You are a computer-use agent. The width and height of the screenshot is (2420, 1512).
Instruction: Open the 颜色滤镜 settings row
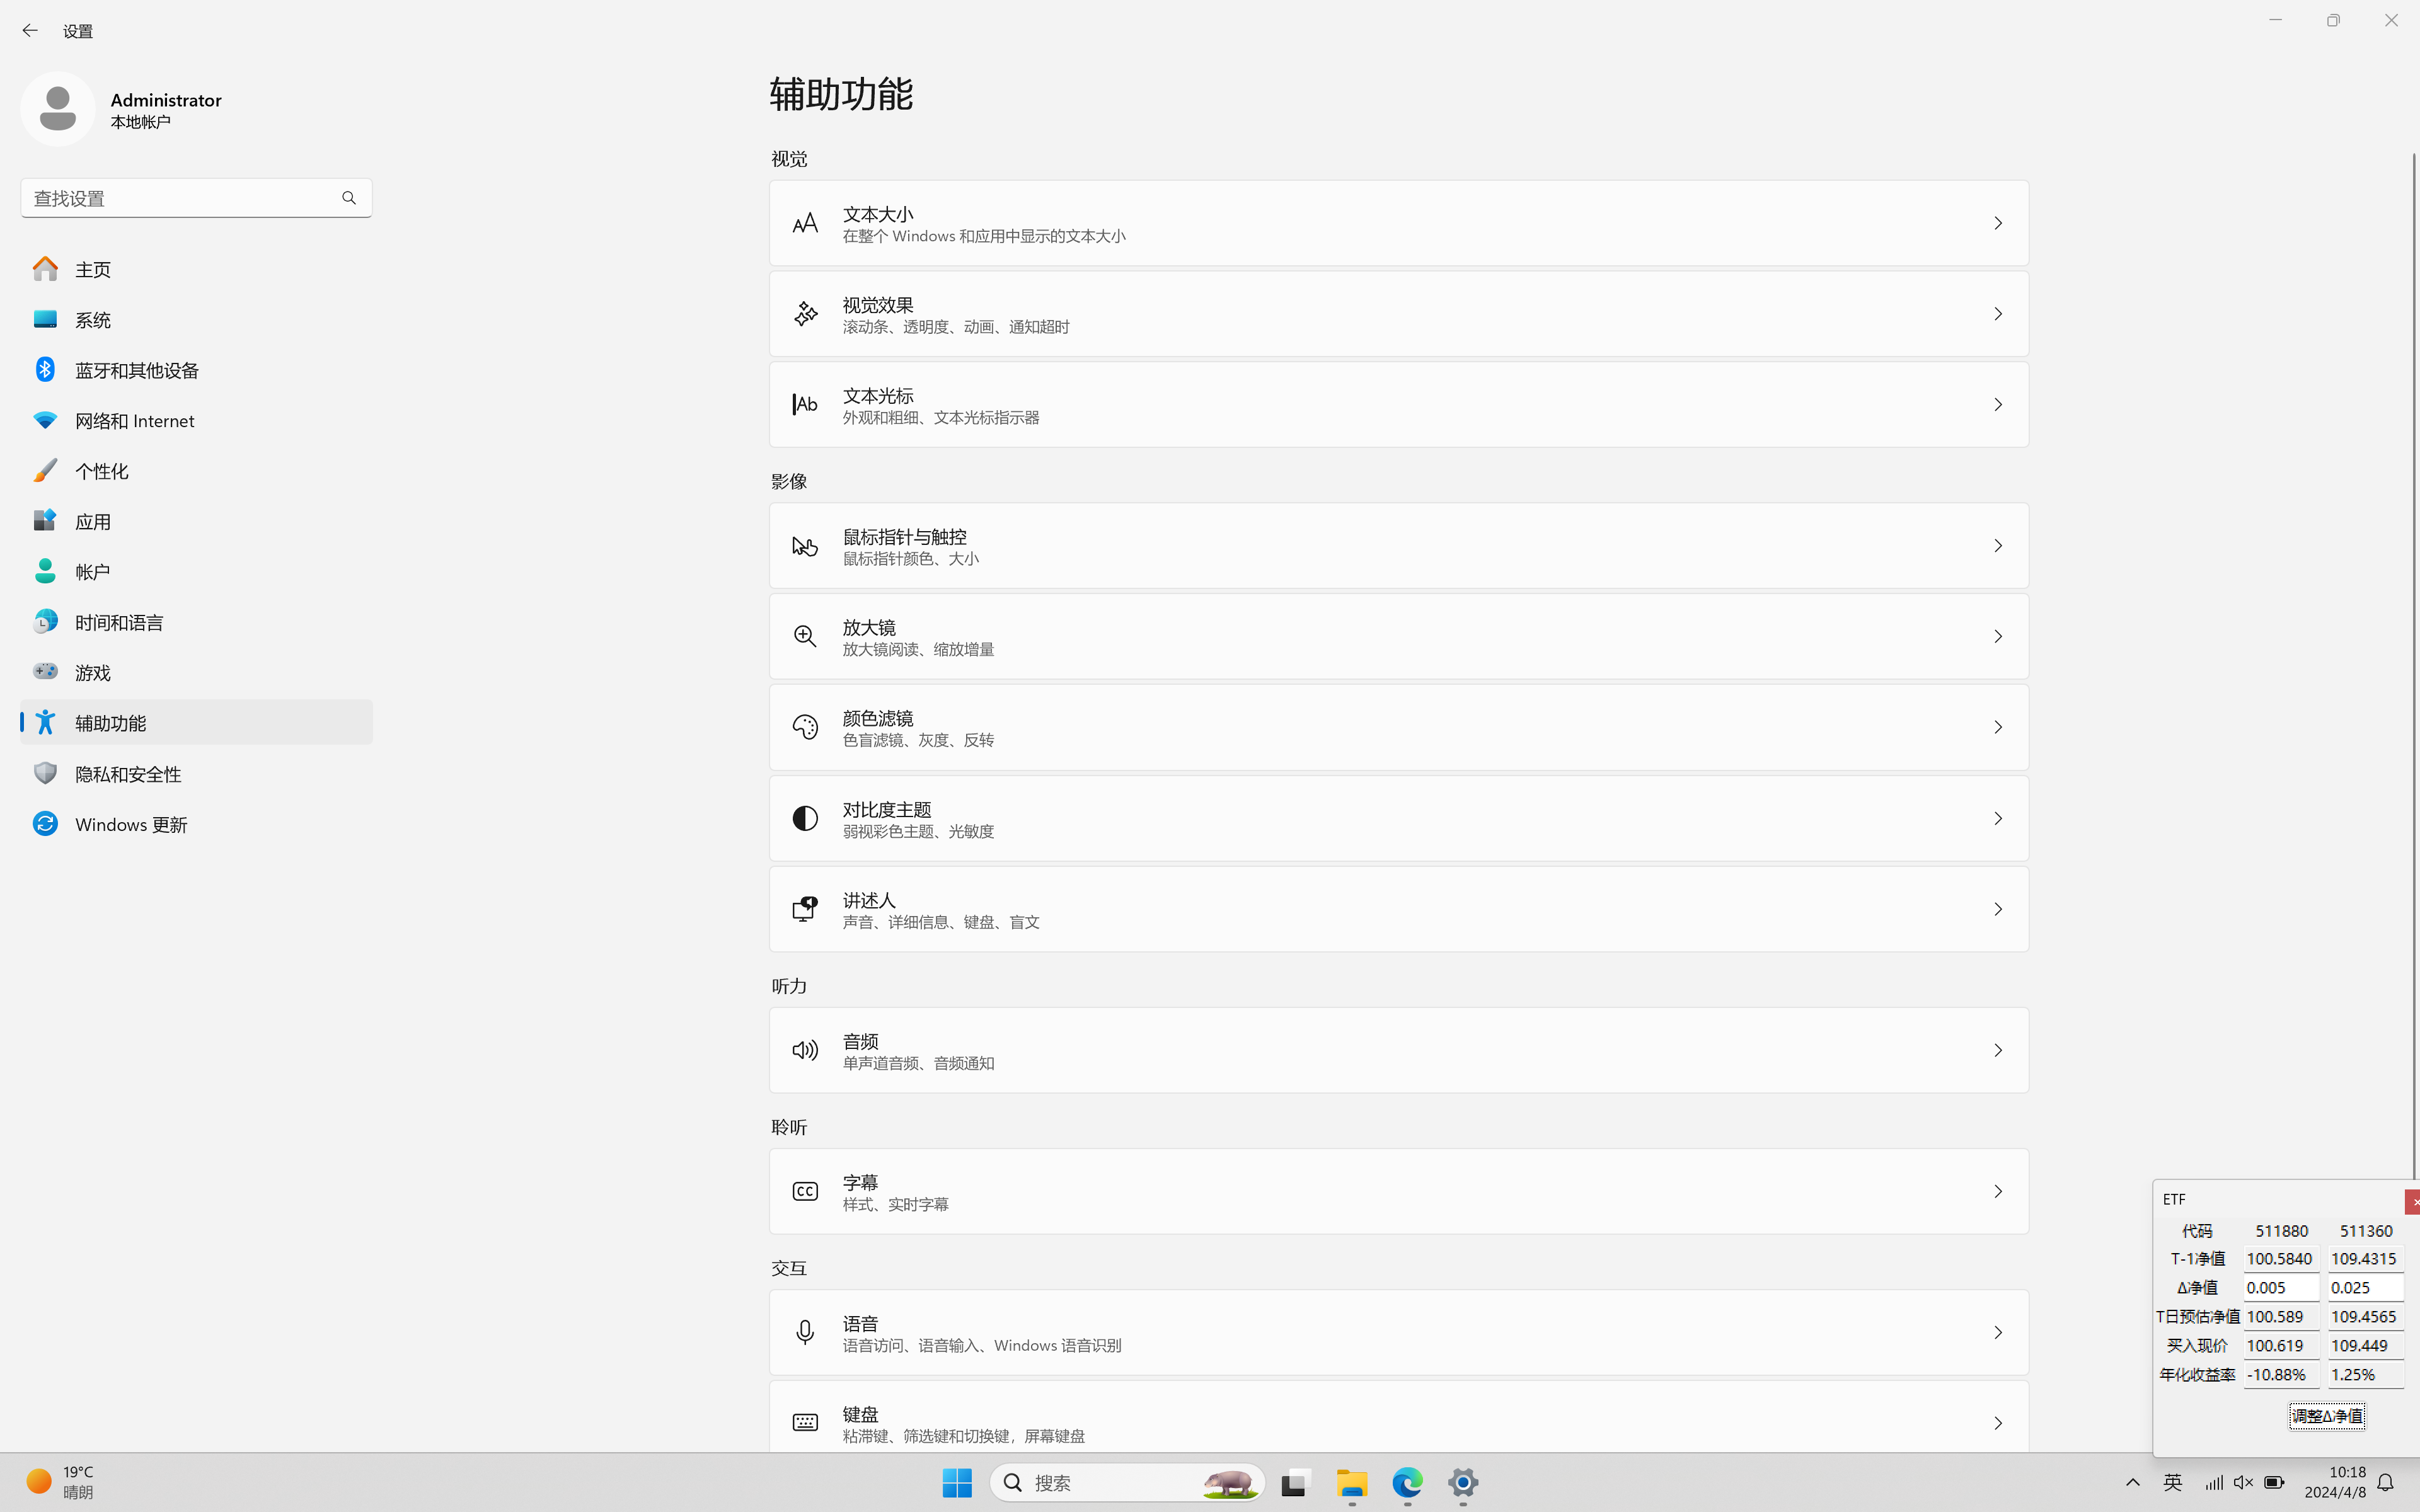coord(1398,728)
